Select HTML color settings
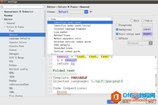The height and width of the screenshot is (105, 158). pyautogui.click(x=12, y=73)
